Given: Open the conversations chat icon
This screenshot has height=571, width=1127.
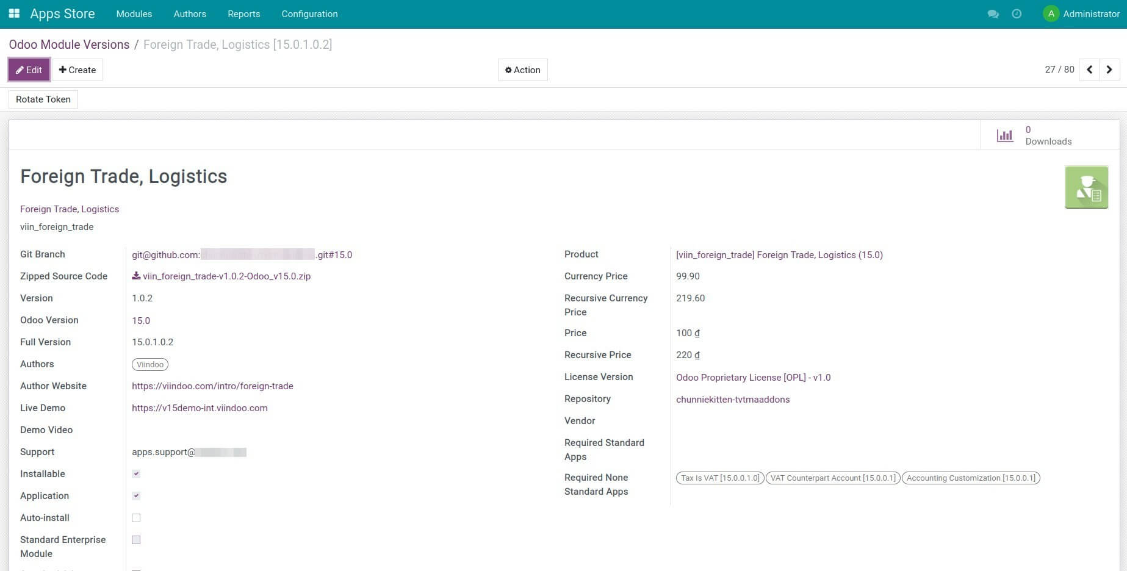Looking at the screenshot, I should pyautogui.click(x=993, y=14).
